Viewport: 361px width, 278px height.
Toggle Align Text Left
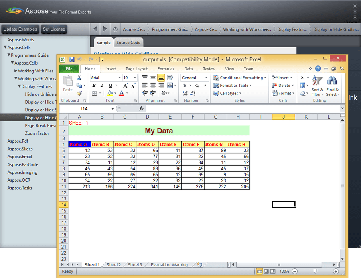click(145, 85)
